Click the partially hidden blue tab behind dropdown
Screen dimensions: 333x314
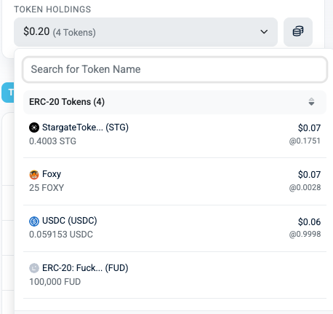point(8,93)
